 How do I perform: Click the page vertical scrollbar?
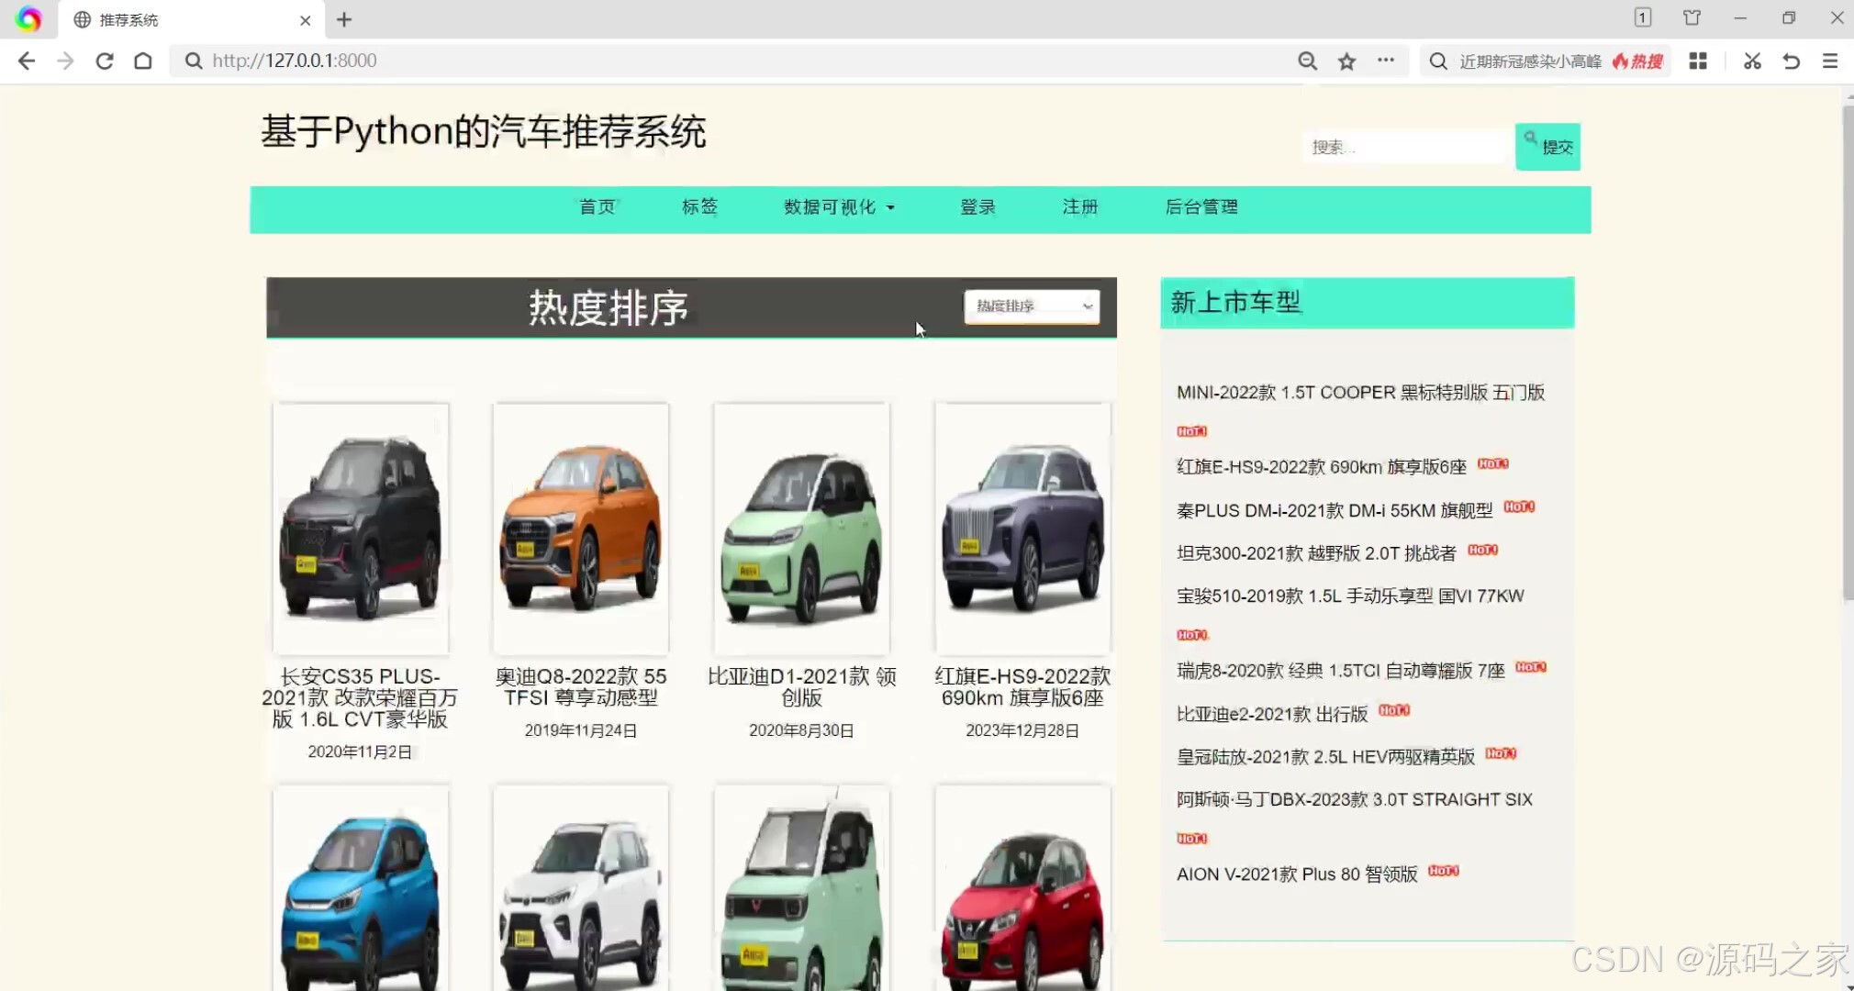coord(1847,353)
